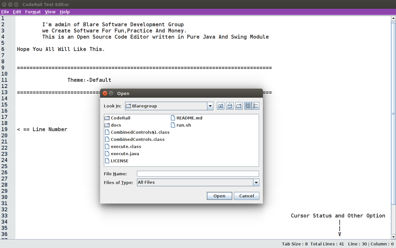The height and width of the screenshot is (248, 396).
Task: Open the Help menu
Action: [x=65, y=12]
